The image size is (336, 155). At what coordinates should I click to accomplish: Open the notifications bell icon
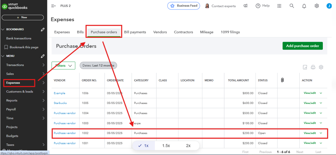point(304,6)
